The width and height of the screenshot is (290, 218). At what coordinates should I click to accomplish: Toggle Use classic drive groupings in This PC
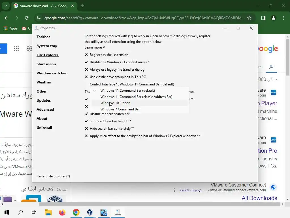tap(116, 77)
